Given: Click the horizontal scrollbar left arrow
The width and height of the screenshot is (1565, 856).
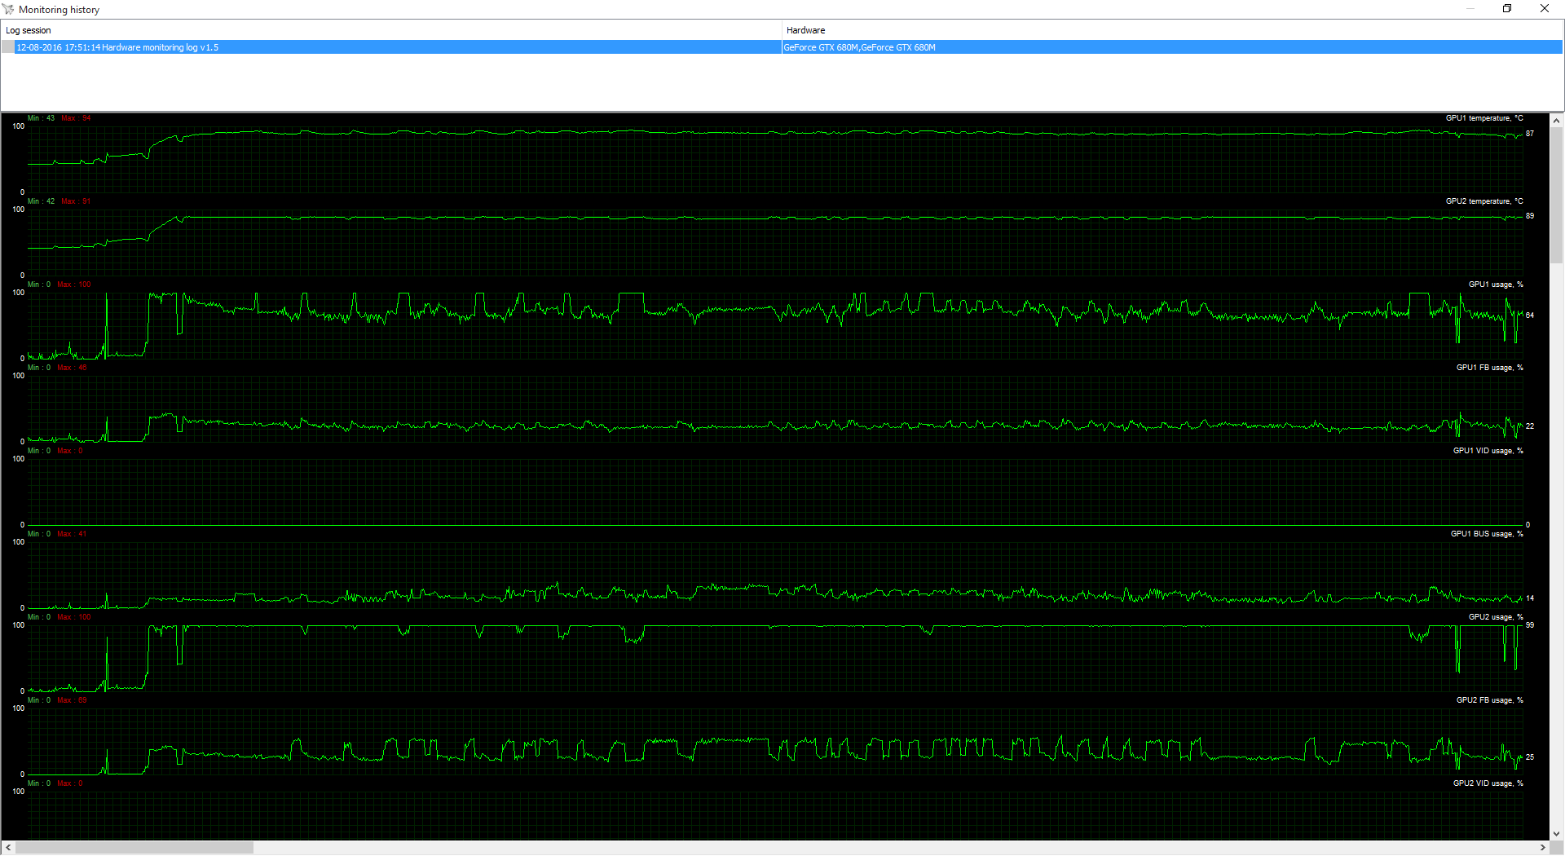Looking at the screenshot, I should pyautogui.click(x=8, y=848).
